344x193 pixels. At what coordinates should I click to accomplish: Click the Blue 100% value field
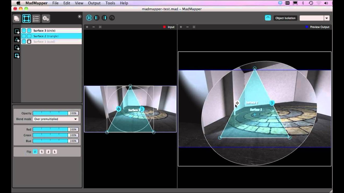(x=73, y=141)
